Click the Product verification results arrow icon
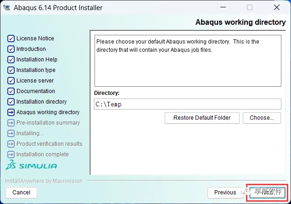 pos(11,144)
